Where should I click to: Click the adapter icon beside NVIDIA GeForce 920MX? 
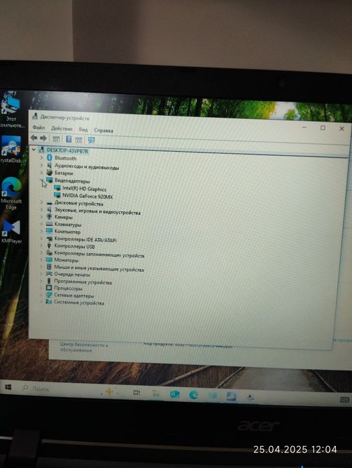(x=57, y=195)
